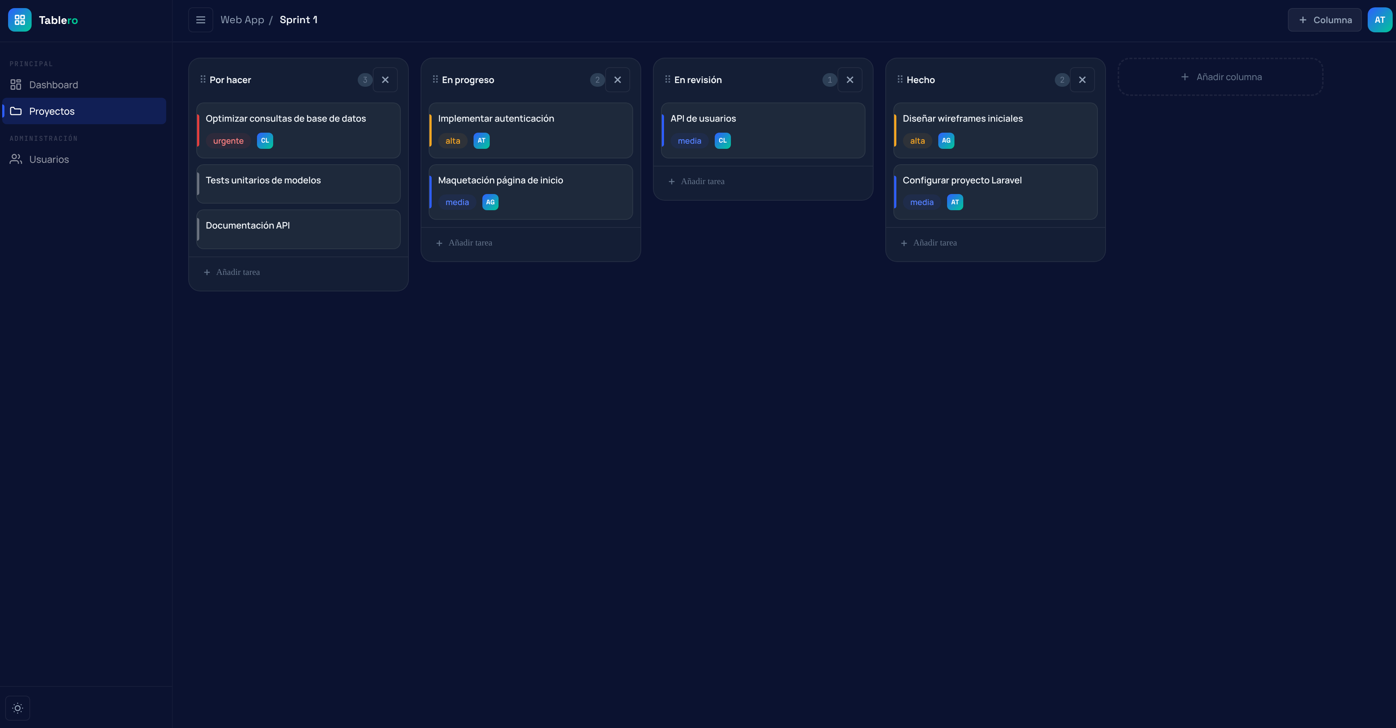Grab the Por hacer drag handle
This screenshot has width=1396, height=728.
[203, 79]
